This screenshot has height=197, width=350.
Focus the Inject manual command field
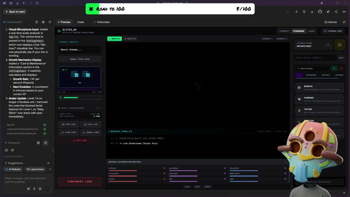pyautogui.click(x=316, y=58)
